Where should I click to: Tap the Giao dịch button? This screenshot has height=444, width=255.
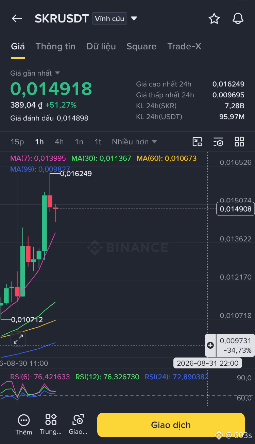click(x=171, y=425)
